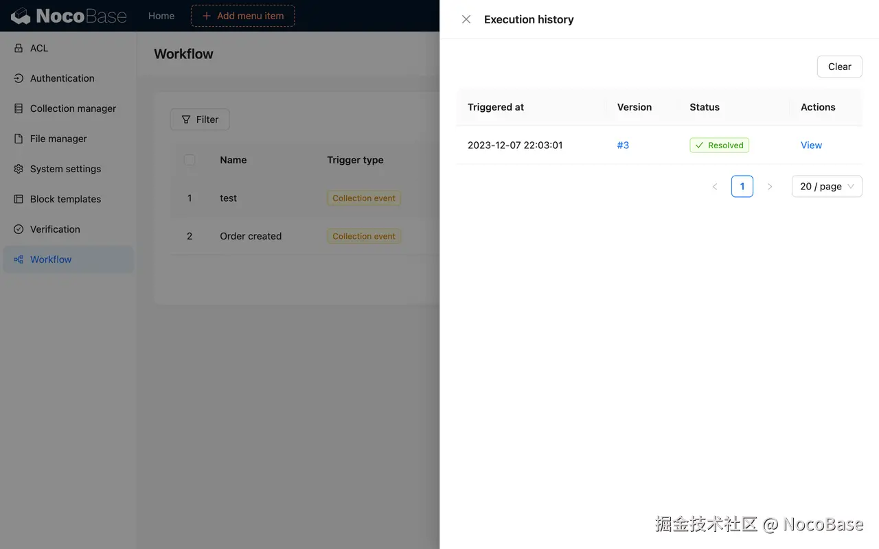Click the System settings gear icon
The height and width of the screenshot is (549, 879).
click(19, 169)
